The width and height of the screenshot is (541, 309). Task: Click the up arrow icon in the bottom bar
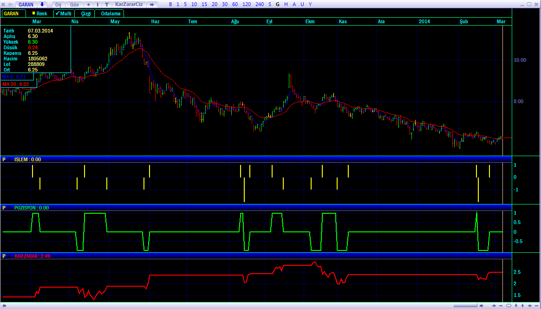pyautogui.click(x=516, y=306)
